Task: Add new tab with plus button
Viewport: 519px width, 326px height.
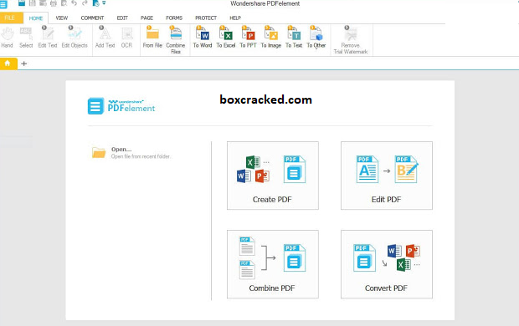Action: tap(23, 64)
